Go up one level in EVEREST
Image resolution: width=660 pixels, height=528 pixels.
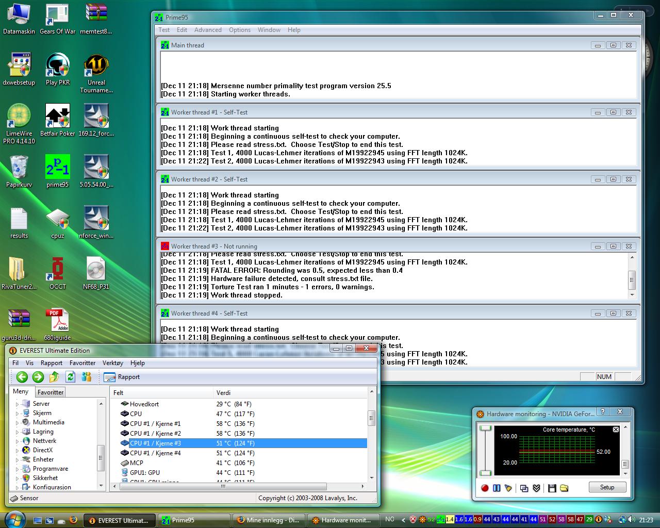click(x=54, y=377)
